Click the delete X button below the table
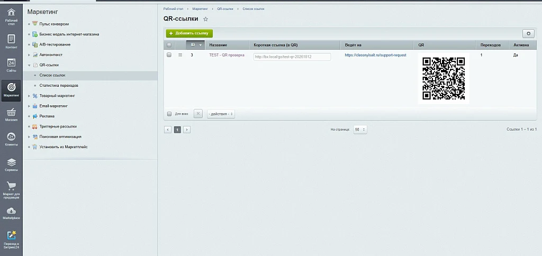The width and height of the screenshot is (542, 256). (x=198, y=114)
